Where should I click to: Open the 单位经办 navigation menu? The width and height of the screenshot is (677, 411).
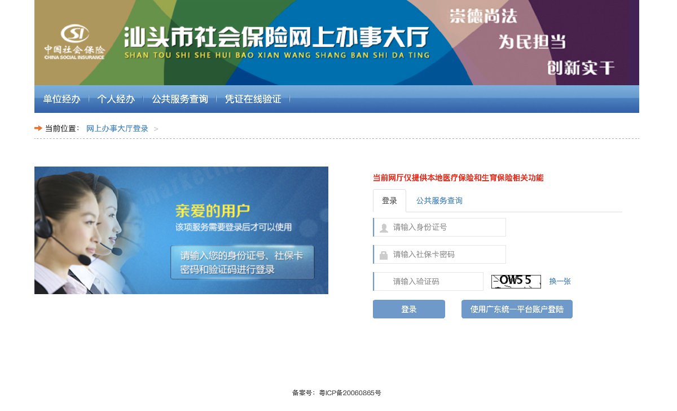click(62, 99)
